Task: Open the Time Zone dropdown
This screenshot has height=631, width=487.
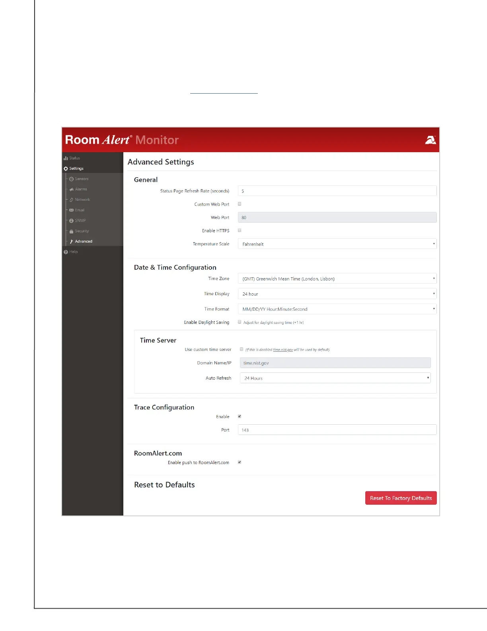Action: click(x=337, y=278)
